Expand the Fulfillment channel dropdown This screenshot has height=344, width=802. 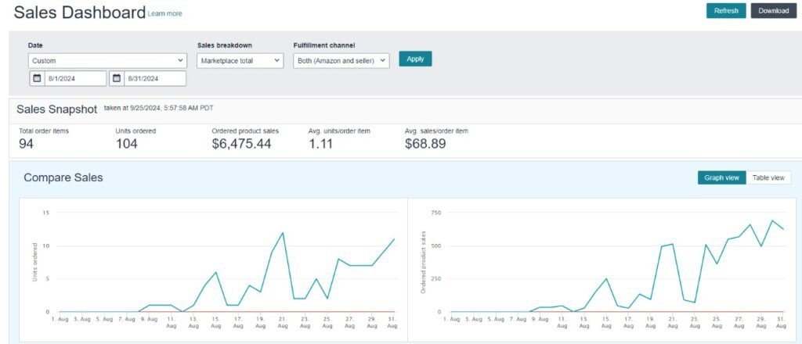[x=341, y=60]
